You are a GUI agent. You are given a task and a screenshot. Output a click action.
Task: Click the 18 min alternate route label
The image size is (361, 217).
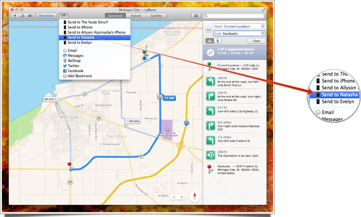pyautogui.click(x=49, y=99)
